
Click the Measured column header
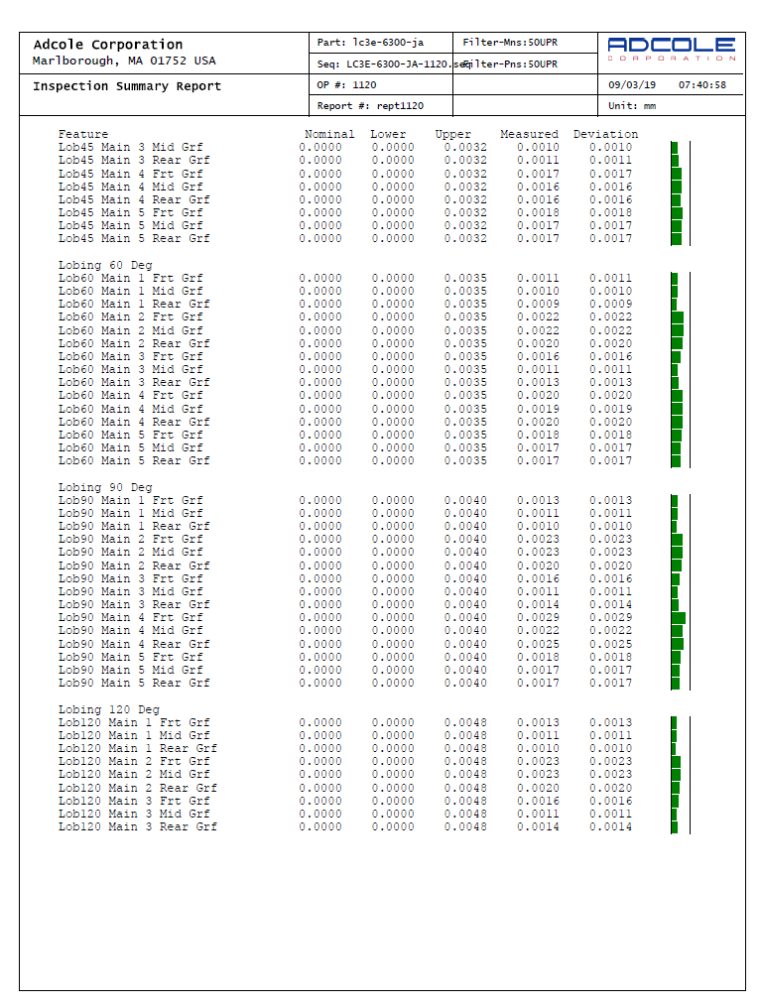point(529,134)
